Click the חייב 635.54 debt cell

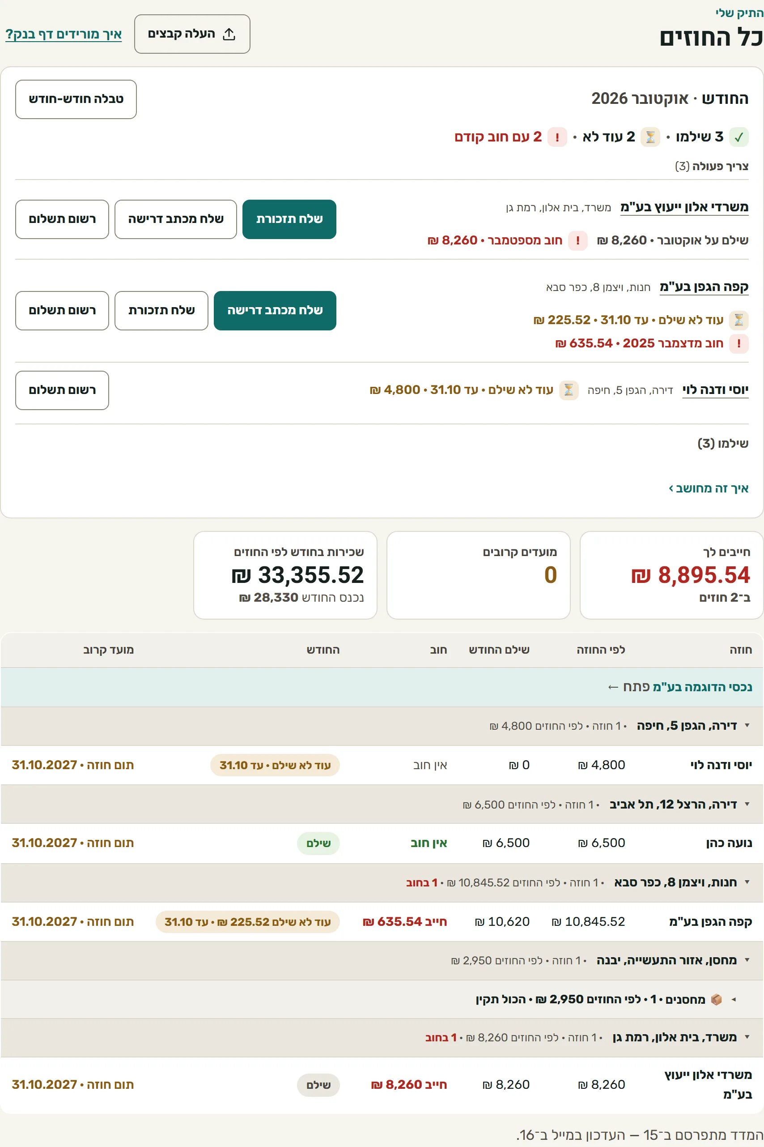[405, 922]
